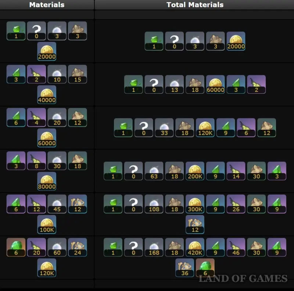294x291 pixels.
Task: Select the skull mask icon labeled 24
Action: [x=78, y=247]
